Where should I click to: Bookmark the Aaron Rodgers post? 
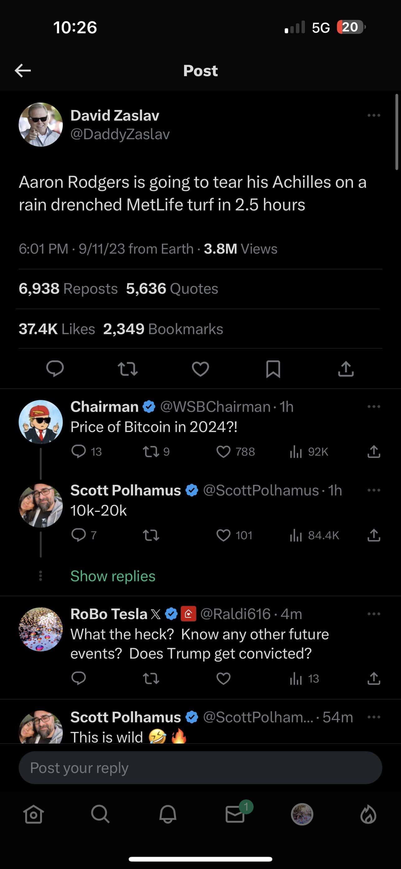point(273,368)
